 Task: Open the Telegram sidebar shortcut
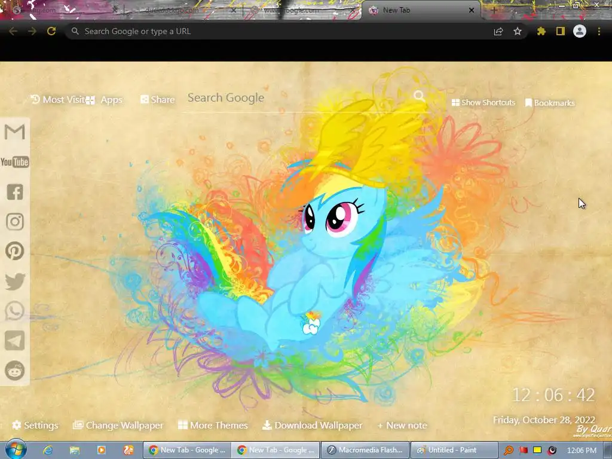(15, 341)
